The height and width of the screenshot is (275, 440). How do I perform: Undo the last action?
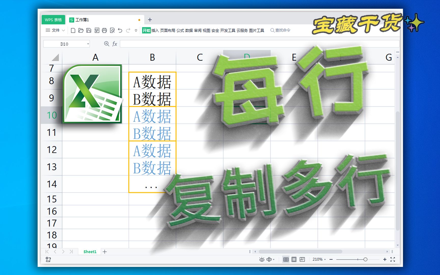pyautogui.click(x=120, y=31)
